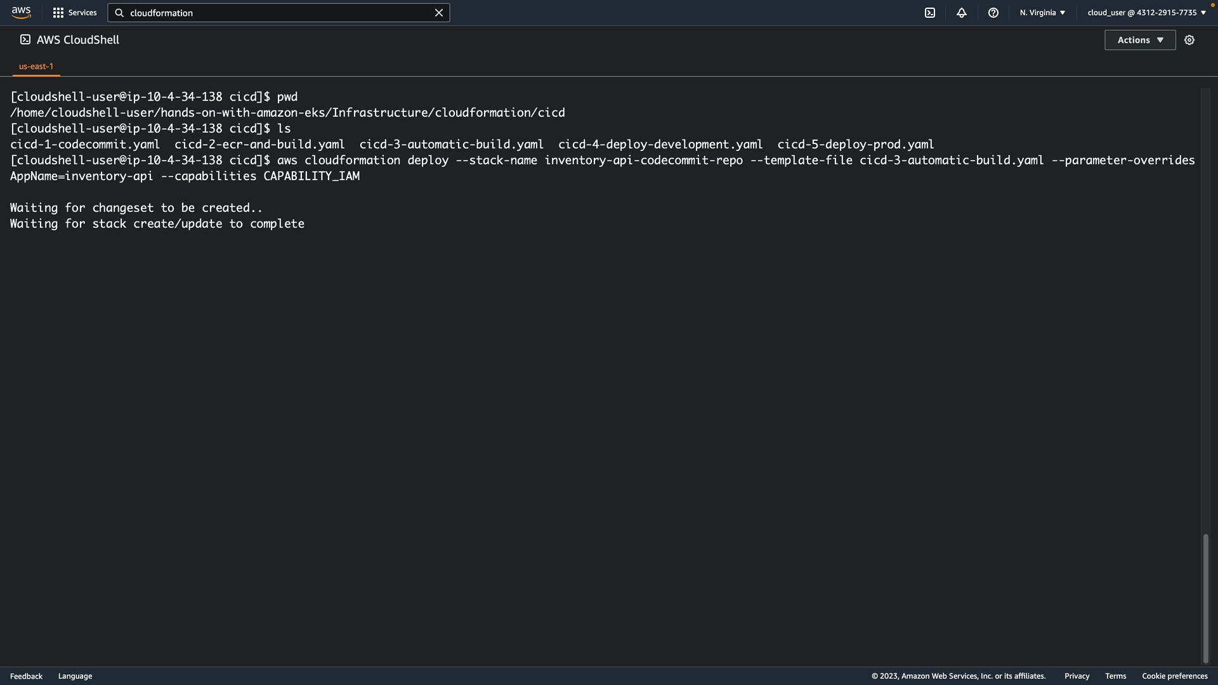This screenshot has height=685, width=1218.
Task: Click into the cloudformation search field
Action: coord(279,13)
